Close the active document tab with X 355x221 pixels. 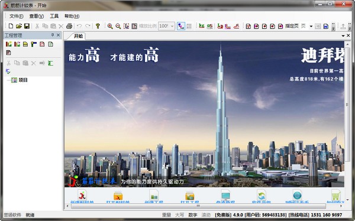click(348, 35)
